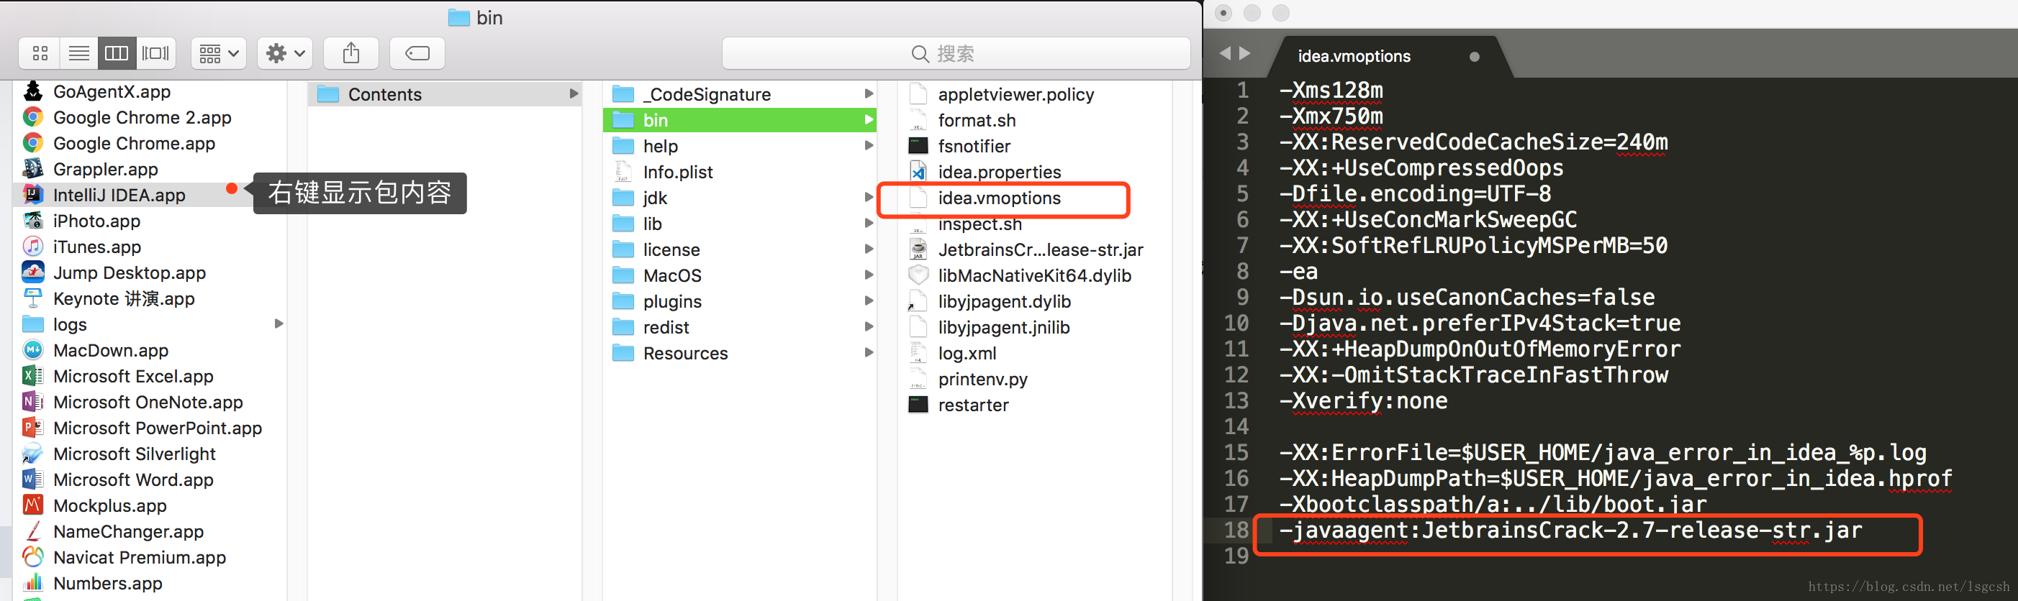
Task: Go to previous tab with left arrow
Action: pos(1225,53)
